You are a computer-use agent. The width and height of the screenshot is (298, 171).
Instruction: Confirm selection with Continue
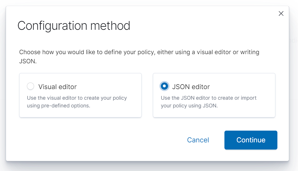(x=250, y=140)
